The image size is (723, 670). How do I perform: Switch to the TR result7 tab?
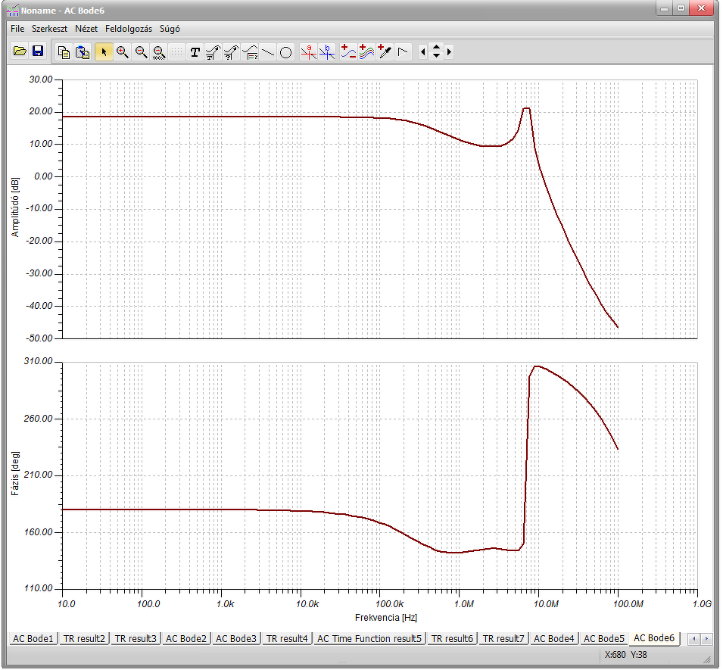point(503,639)
